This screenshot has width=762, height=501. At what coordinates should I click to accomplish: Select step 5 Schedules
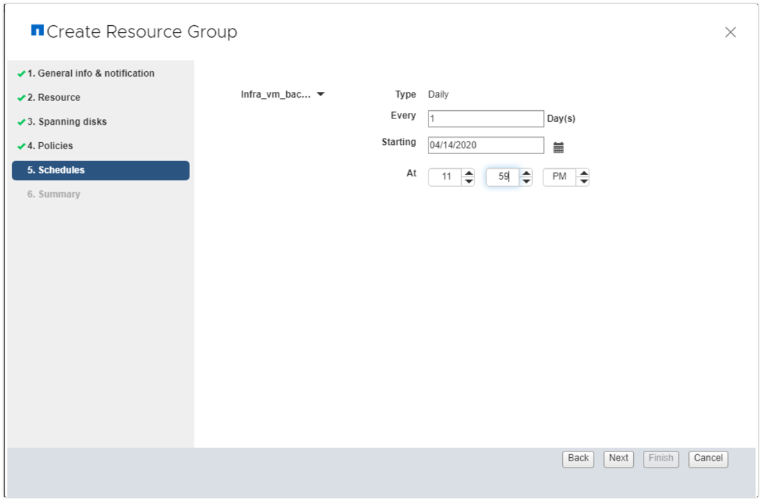[100, 171]
